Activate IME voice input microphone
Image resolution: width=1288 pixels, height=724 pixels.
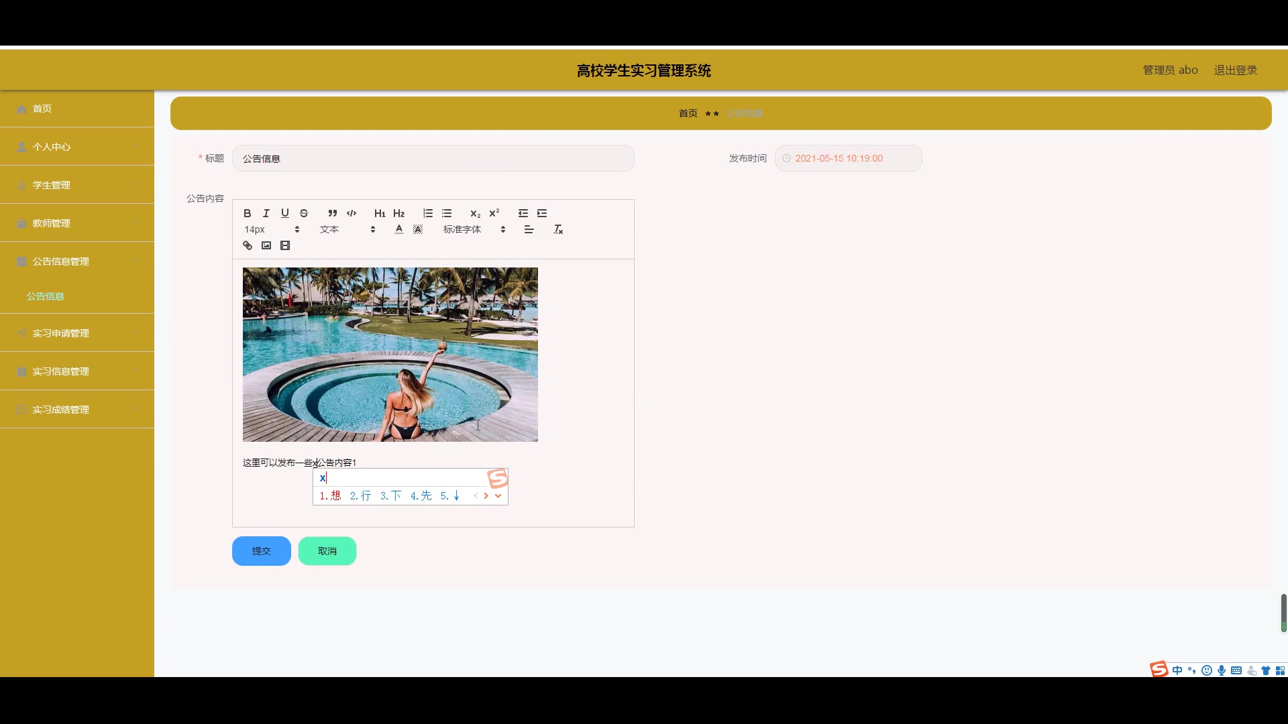click(x=1222, y=670)
